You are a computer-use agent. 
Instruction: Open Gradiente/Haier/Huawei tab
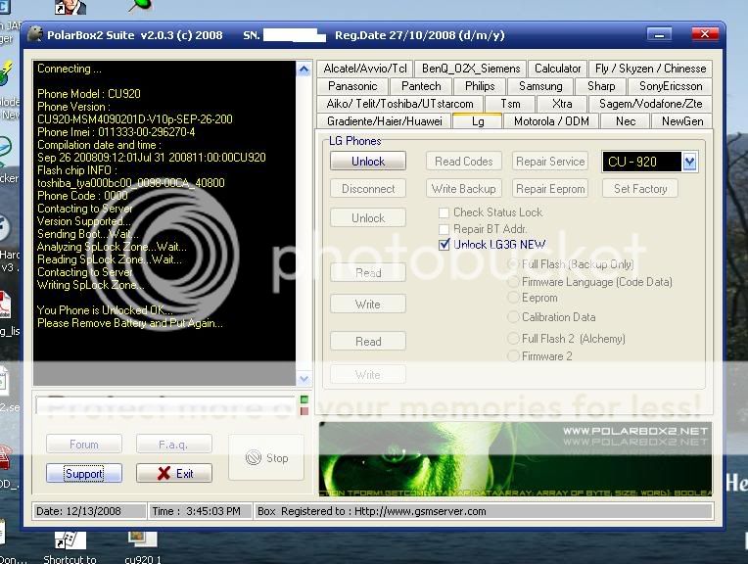[x=384, y=121]
